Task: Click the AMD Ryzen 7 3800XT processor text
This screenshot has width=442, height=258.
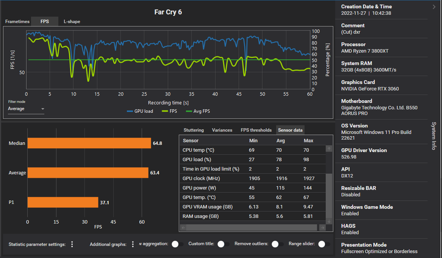Action: (365, 51)
